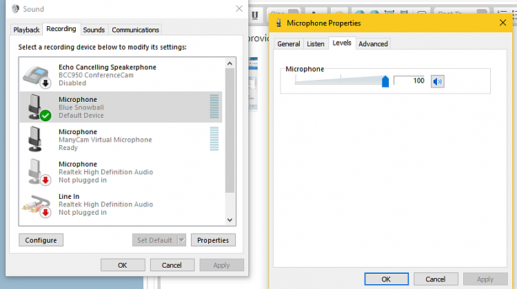The width and height of the screenshot is (517, 289).
Task: Switch to the Listen tab
Action: (x=316, y=44)
